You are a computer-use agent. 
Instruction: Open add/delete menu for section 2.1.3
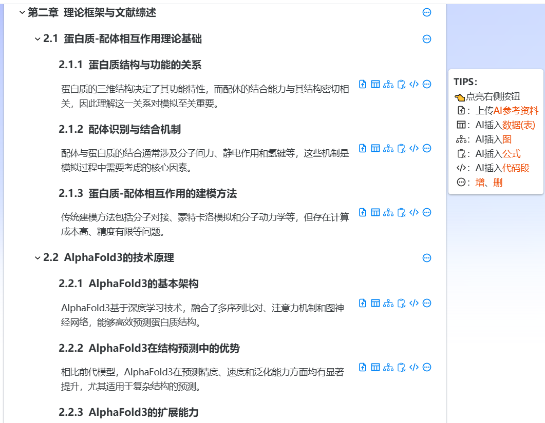coord(427,212)
